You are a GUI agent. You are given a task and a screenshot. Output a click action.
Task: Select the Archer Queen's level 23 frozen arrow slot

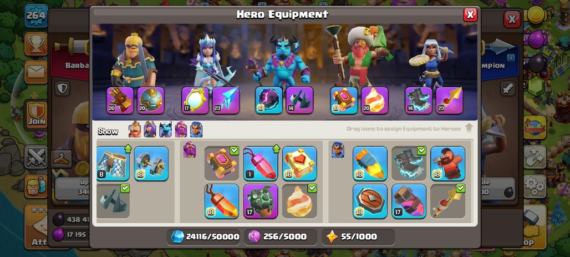(226, 100)
